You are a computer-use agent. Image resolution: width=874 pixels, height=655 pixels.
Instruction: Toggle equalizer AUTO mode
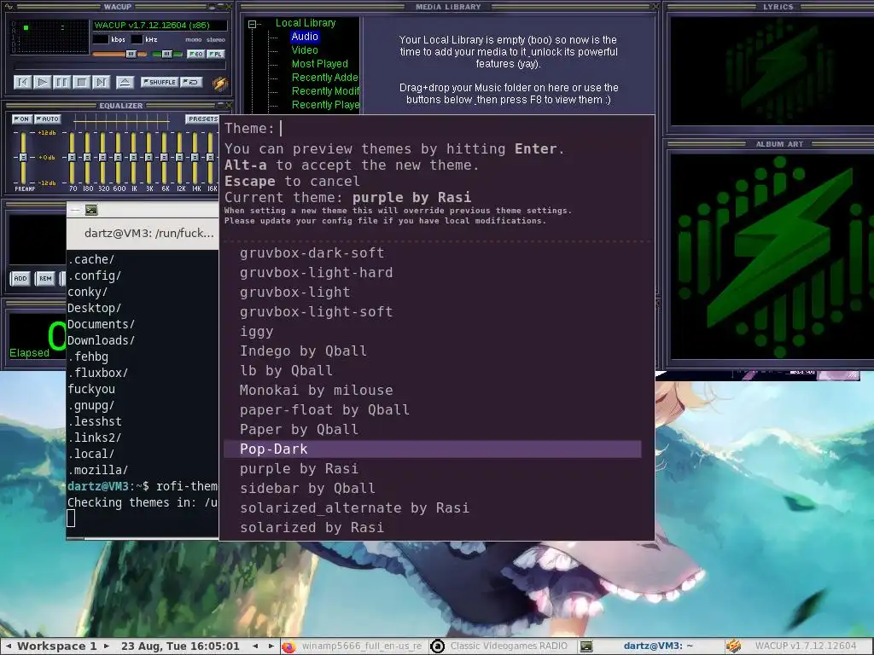click(48, 119)
